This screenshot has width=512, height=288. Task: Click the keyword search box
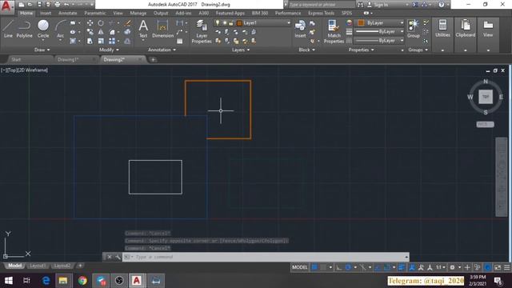[x=321, y=5]
